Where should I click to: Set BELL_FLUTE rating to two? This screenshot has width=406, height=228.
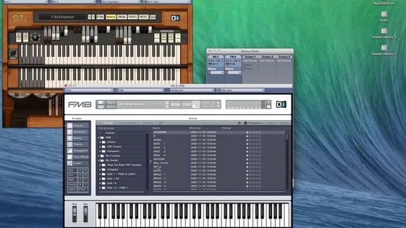coord(251,163)
